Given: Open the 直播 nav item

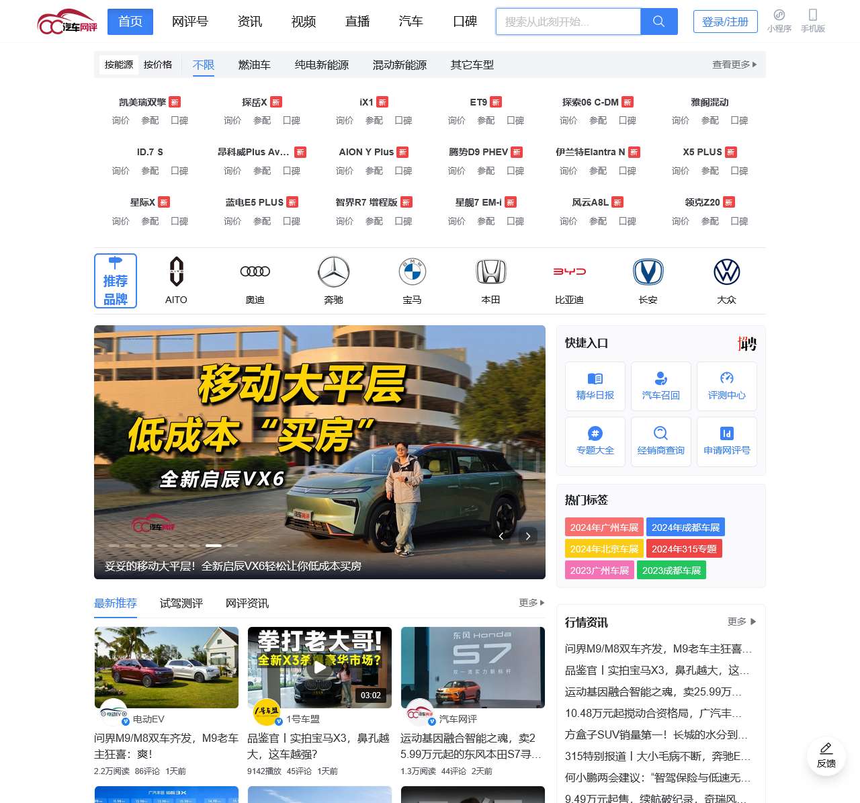Looking at the screenshot, I should click(x=357, y=22).
